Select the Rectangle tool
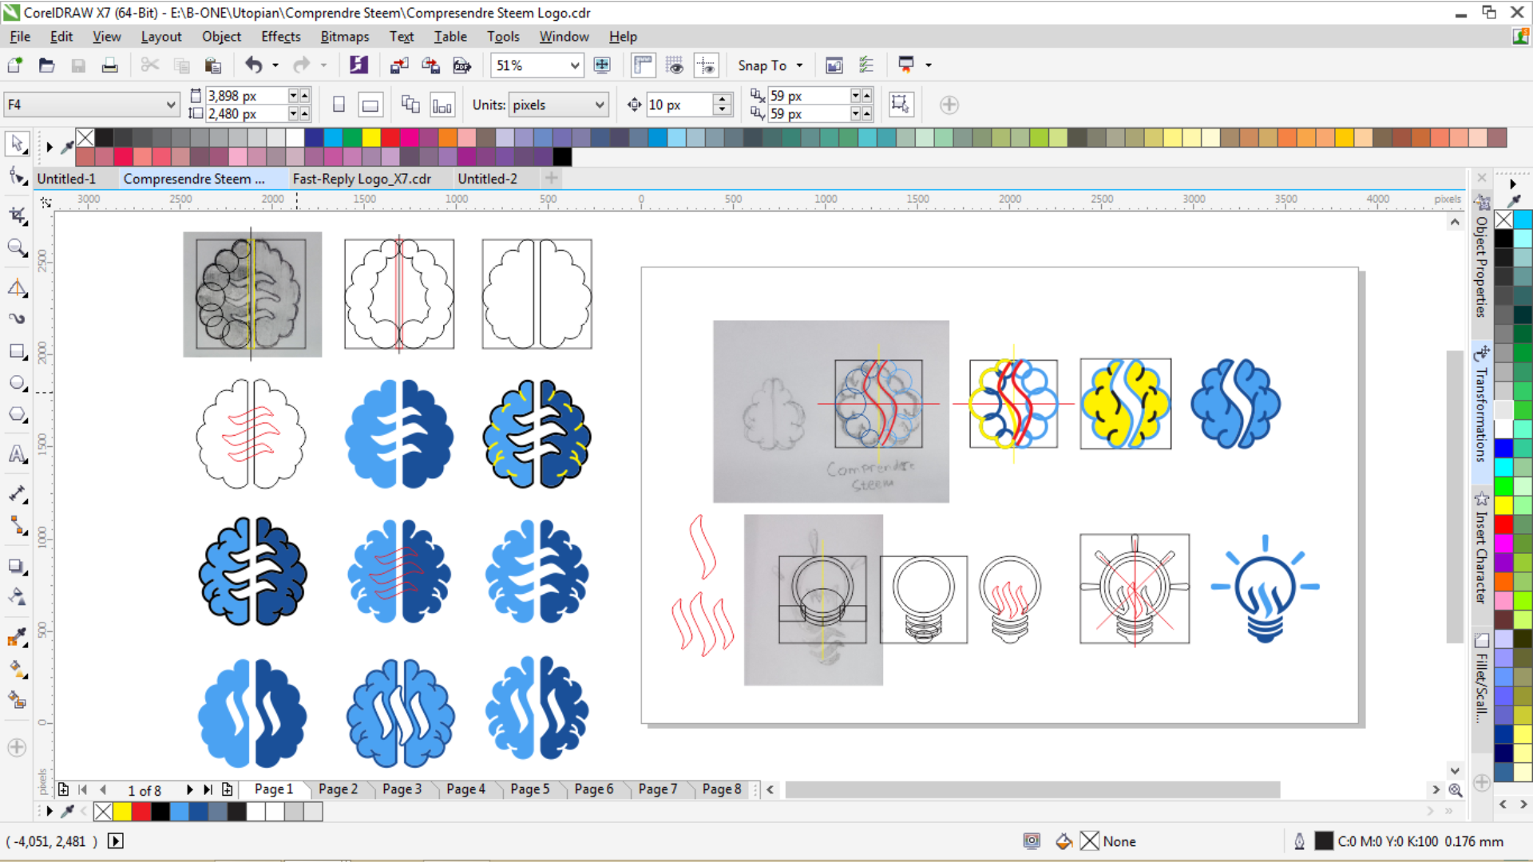 click(17, 351)
